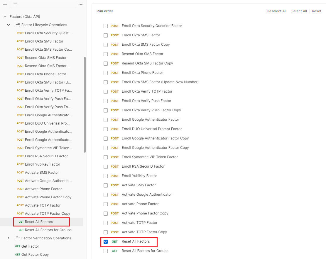Viewport: 326px width, 259px height.
Task: Click the Select All link
Action: 299,11
